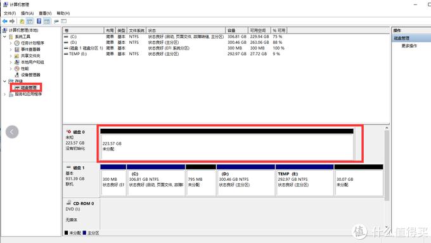Select the 300 MB EFI partition block
The width and height of the screenshot is (431, 243).
click(x=113, y=180)
